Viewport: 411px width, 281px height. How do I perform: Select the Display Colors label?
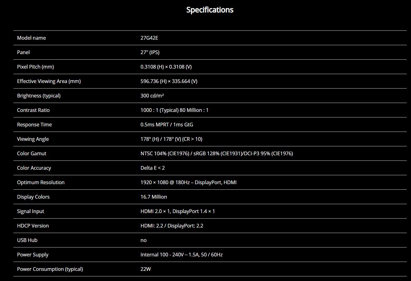coord(33,197)
